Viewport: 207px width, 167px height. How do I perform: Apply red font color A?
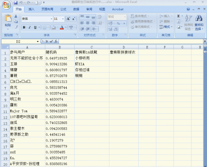tap(62, 28)
